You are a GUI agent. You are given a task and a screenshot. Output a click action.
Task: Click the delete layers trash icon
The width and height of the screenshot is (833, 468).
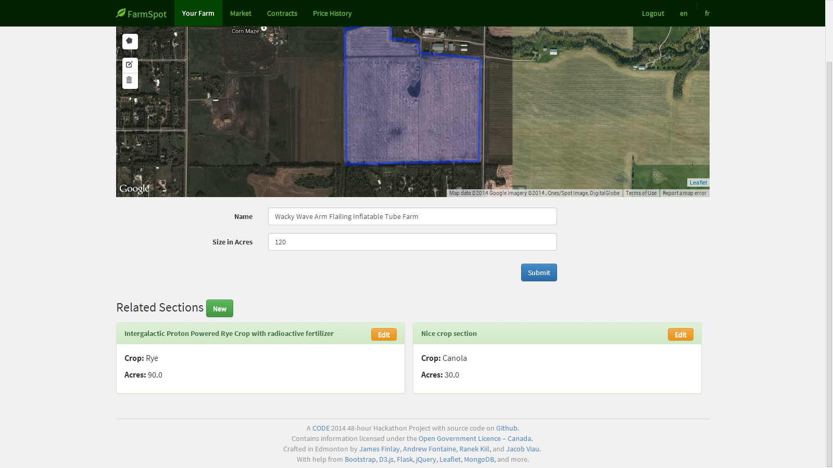click(x=130, y=81)
